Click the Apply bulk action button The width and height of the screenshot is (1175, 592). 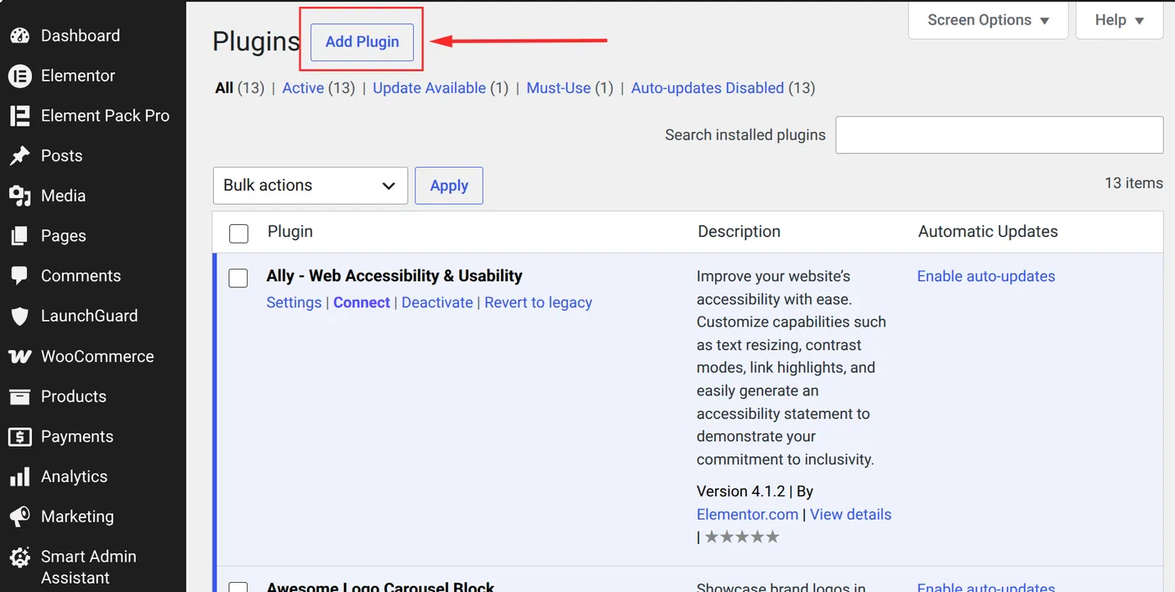(x=449, y=186)
